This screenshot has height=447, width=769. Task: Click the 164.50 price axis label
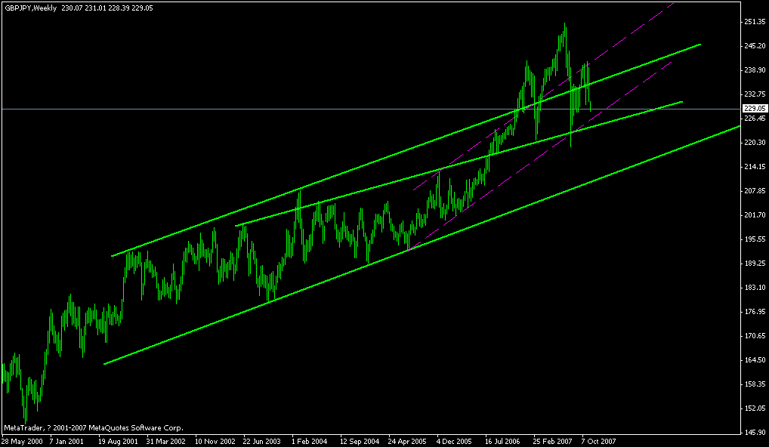coord(755,359)
